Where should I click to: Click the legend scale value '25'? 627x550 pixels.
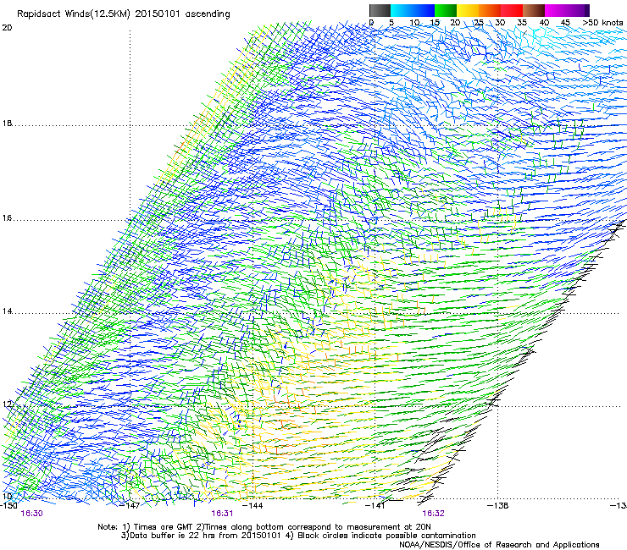coord(478,22)
